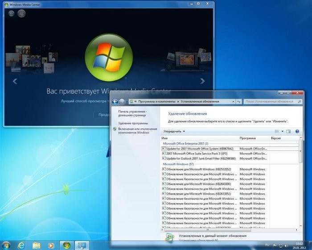Screen dimensions: 312x250
Task: Click the network icon in system tray
Action: 280,246
